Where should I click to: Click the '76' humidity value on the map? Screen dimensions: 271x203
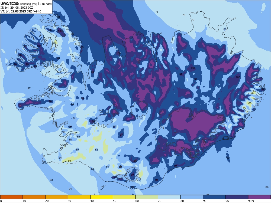coord(184,15)
